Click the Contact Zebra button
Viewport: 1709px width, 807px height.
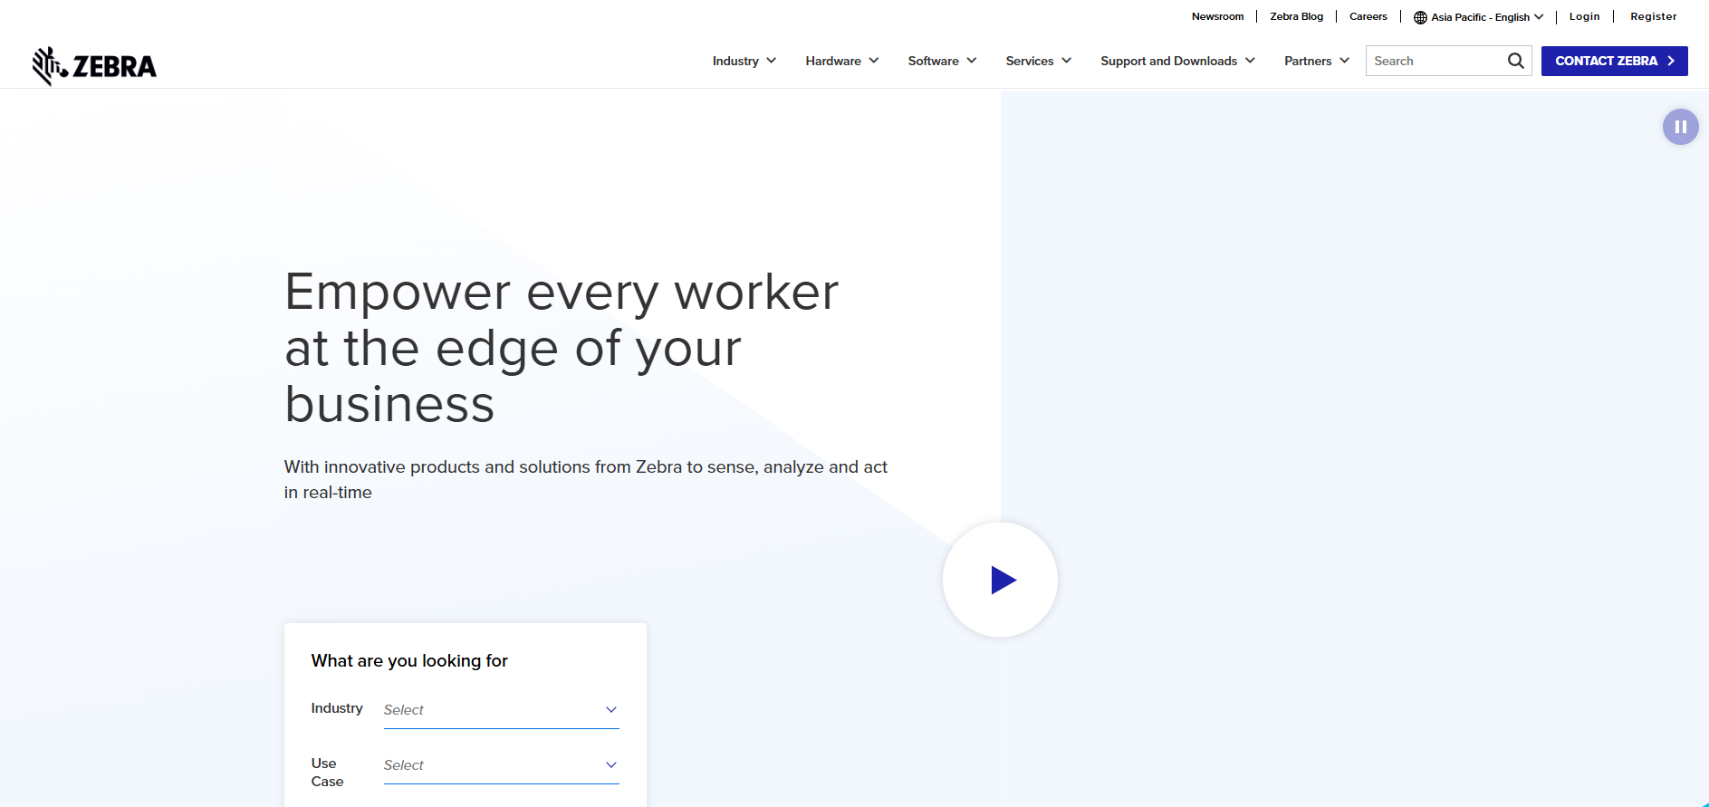point(1614,61)
